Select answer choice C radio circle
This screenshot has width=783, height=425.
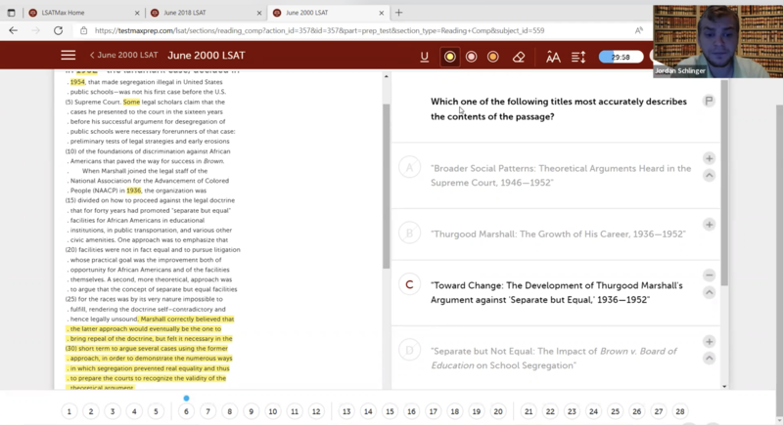410,285
